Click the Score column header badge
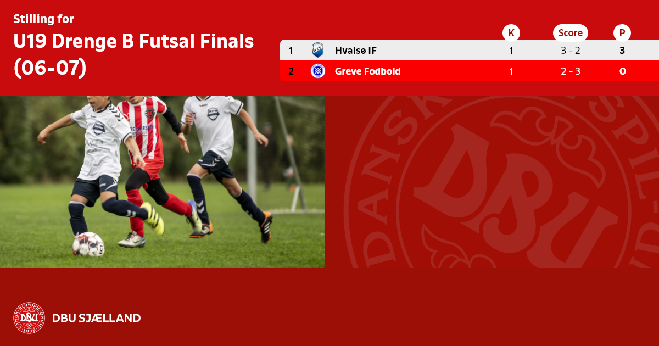This screenshot has height=346, width=659. [x=570, y=33]
